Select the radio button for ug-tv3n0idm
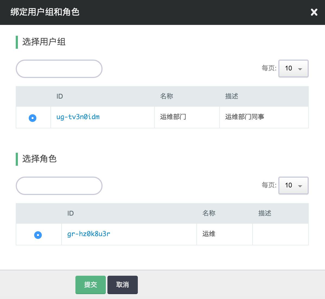Viewport: 325px width, 299px height. [x=33, y=118]
